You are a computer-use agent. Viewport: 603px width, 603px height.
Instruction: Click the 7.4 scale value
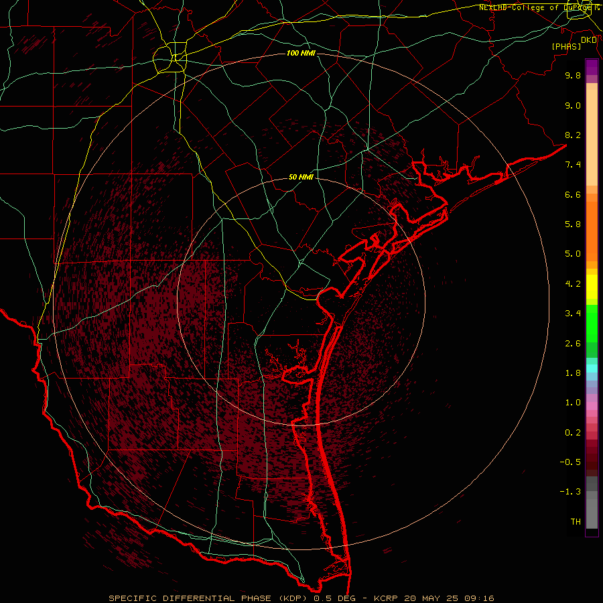573,165
